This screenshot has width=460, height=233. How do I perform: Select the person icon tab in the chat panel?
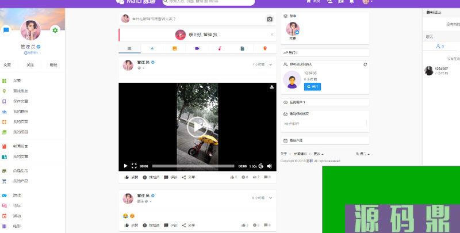click(x=440, y=47)
